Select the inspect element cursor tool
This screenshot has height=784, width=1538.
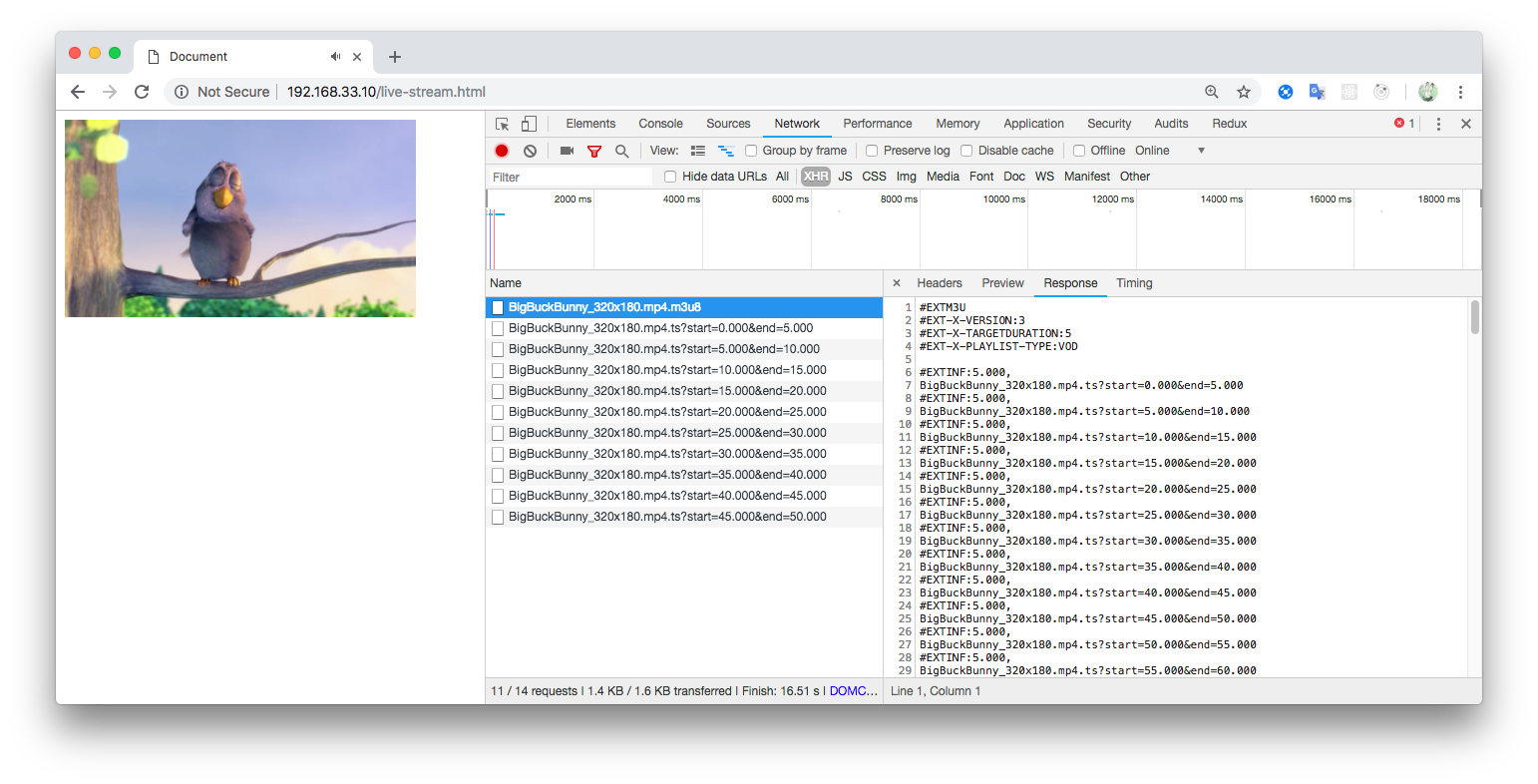(502, 123)
